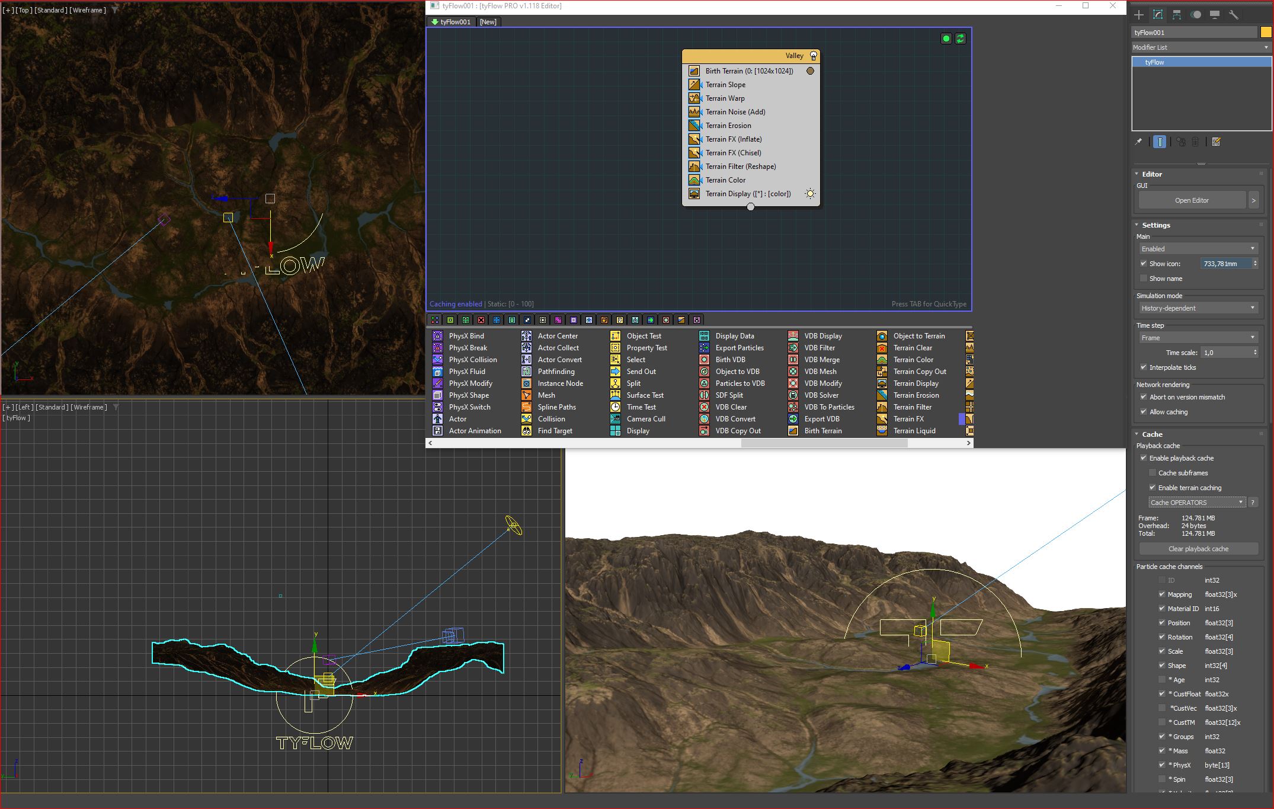Toggle the Valley event lightbulb icon
Image resolution: width=1274 pixels, height=809 pixels.
pos(813,56)
